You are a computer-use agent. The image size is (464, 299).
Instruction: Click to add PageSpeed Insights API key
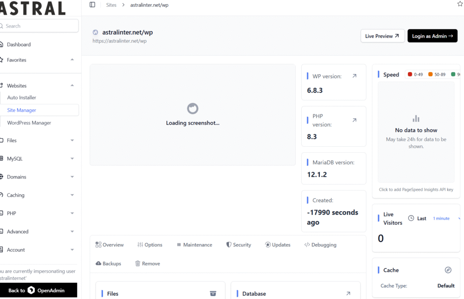tap(416, 189)
